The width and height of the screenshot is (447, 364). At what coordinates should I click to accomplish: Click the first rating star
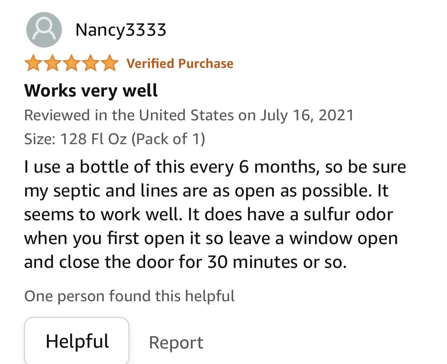point(33,64)
